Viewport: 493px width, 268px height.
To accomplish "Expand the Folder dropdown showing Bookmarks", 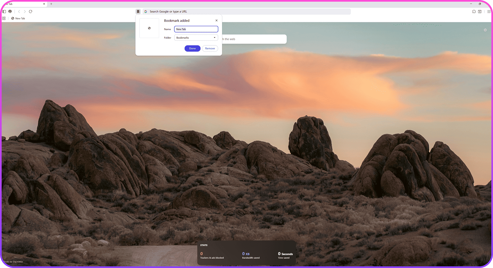I will coord(196,38).
